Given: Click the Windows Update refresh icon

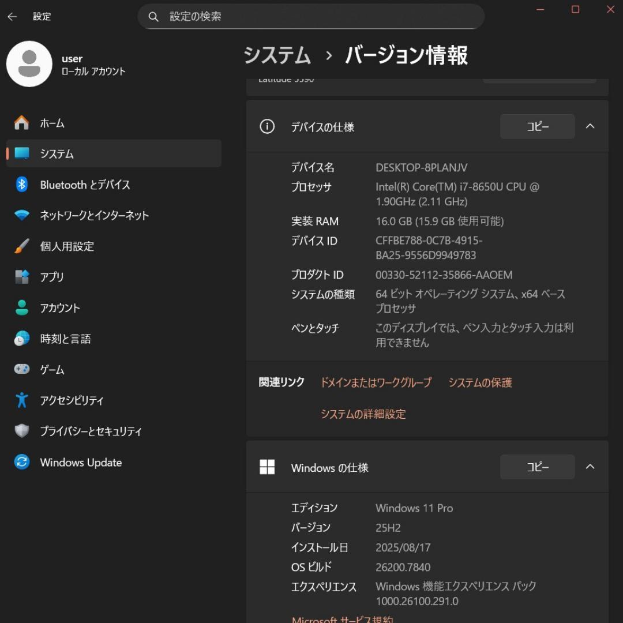Looking at the screenshot, I should (21, 461).
